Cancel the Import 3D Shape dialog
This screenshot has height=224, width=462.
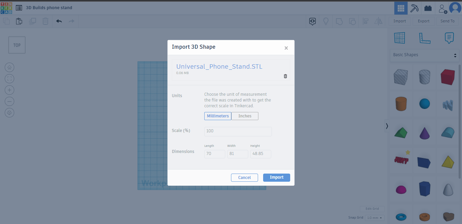(x=244, y=178)
